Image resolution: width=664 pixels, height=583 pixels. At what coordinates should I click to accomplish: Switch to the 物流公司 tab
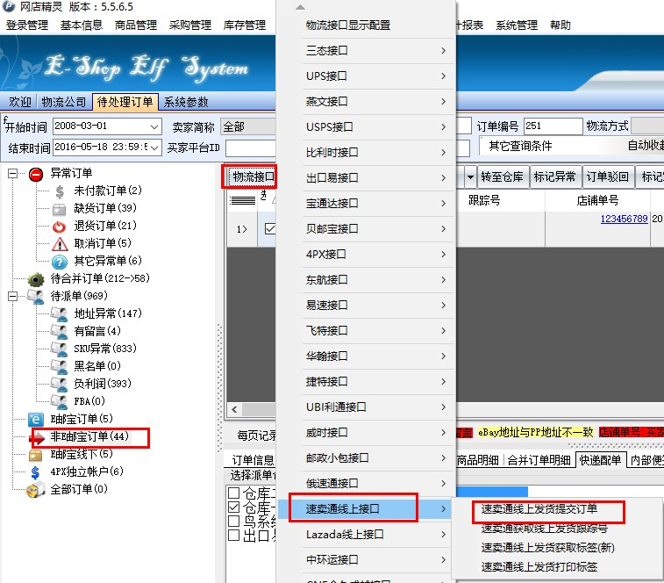(x=63, y=102)
